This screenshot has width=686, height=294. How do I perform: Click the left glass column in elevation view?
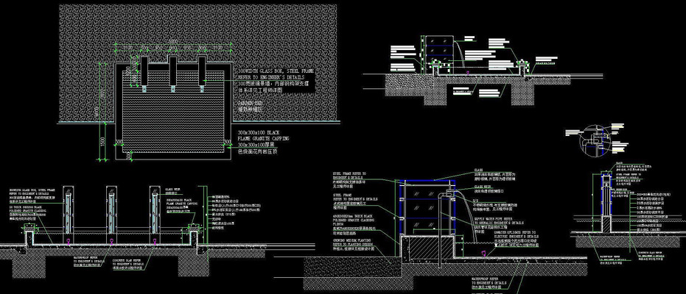coord(68,209)
